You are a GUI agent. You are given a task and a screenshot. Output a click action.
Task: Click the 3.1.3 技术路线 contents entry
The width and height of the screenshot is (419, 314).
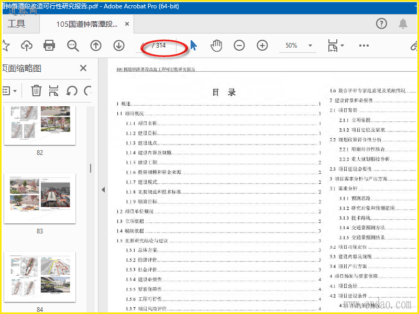[x=378, y=218]
